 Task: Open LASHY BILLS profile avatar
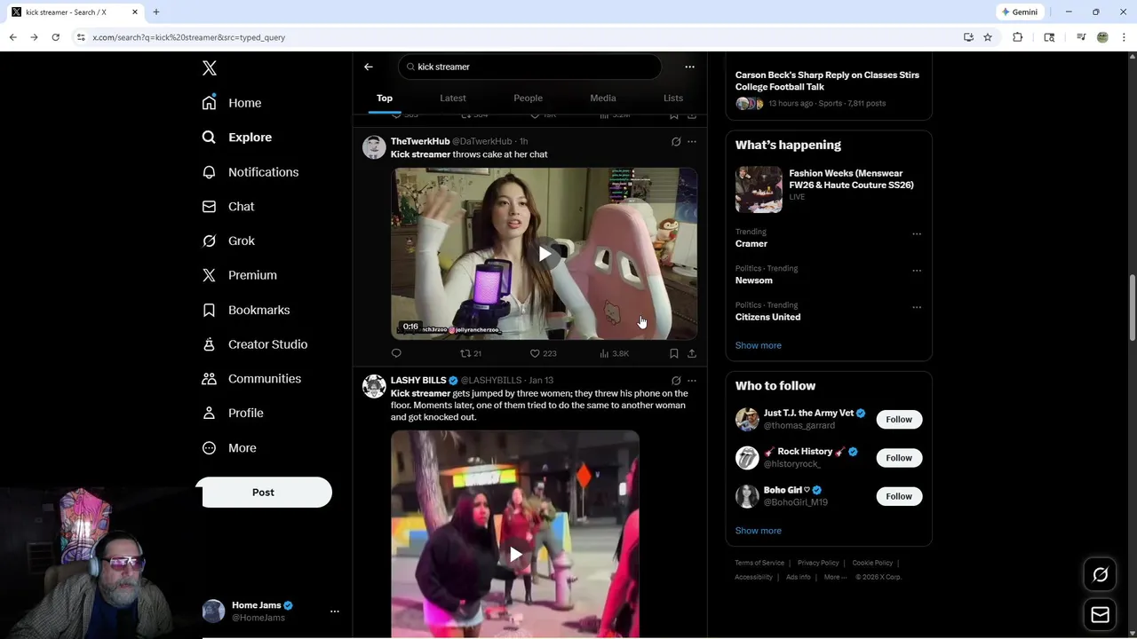point(374,386)
